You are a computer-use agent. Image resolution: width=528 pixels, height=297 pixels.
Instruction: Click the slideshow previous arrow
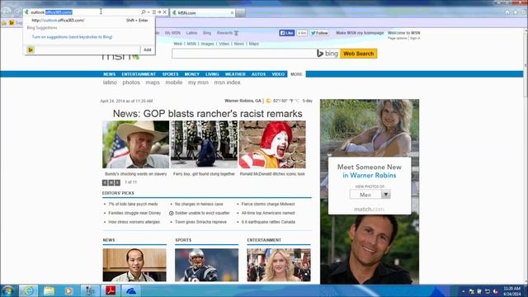(x=105, y=182)
